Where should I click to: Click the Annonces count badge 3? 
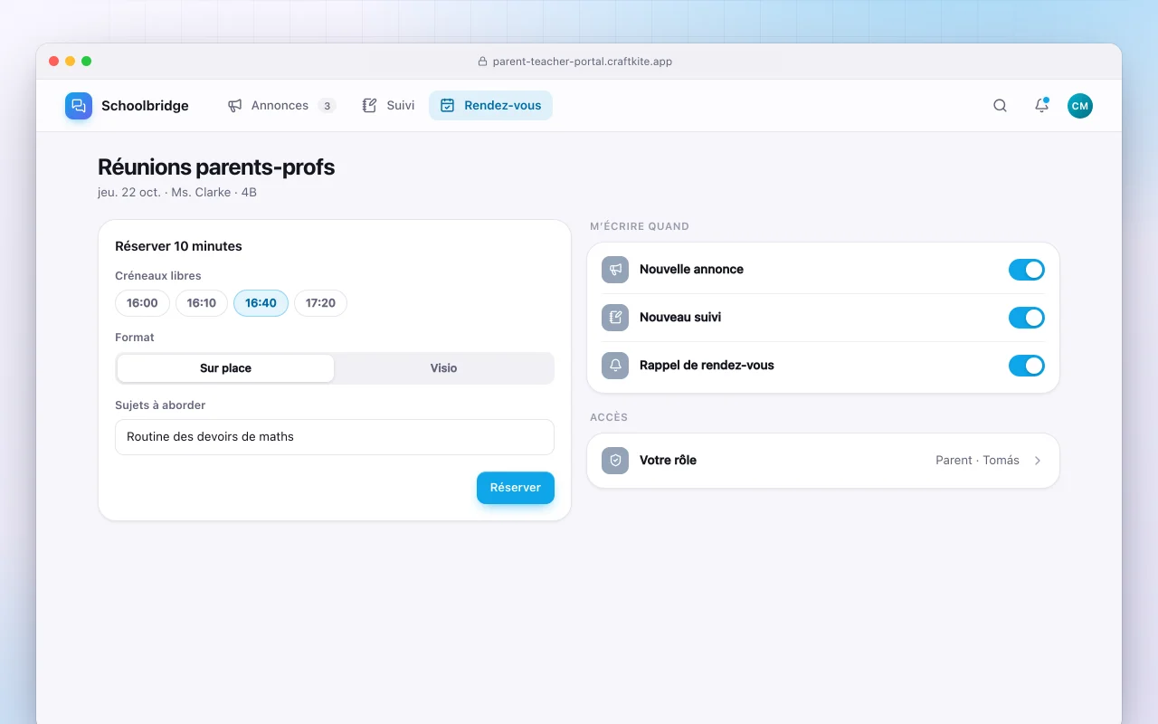[327, 106]
